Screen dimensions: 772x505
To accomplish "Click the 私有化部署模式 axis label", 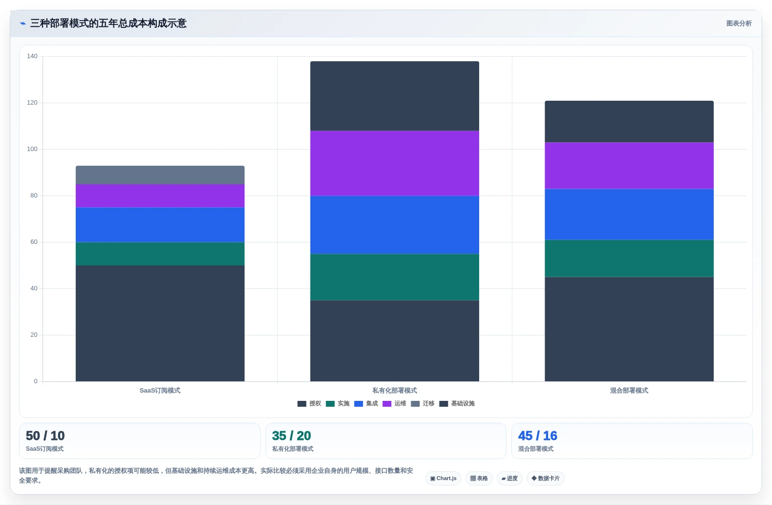I will (395, 391).
